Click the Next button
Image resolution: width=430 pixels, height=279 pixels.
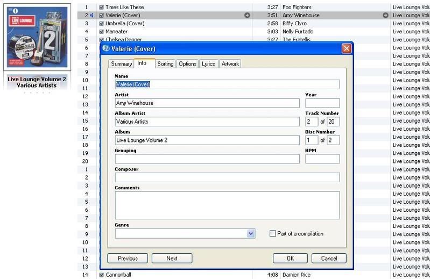point(172,258)
